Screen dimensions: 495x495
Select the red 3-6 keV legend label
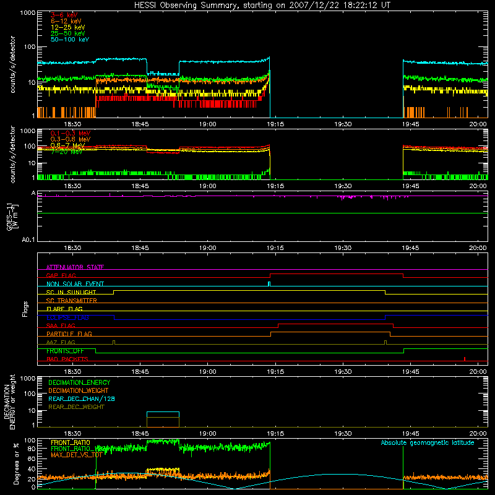pyautogui.click(x=64, y=15)
